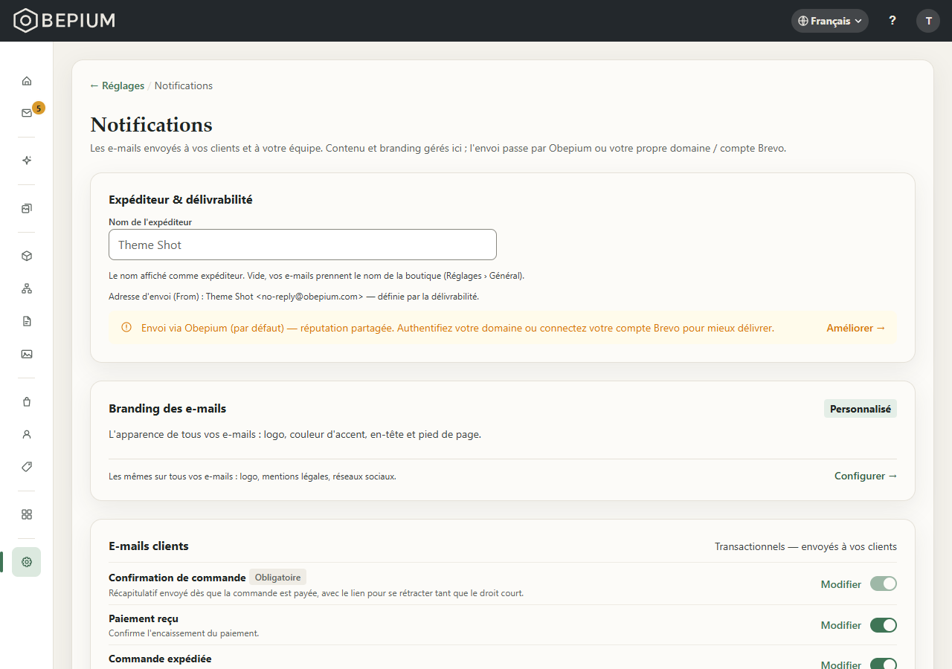Open the mail inbox with 5 badge
Viewport: 952px width, 669px height.
click(x=27, y=113)
